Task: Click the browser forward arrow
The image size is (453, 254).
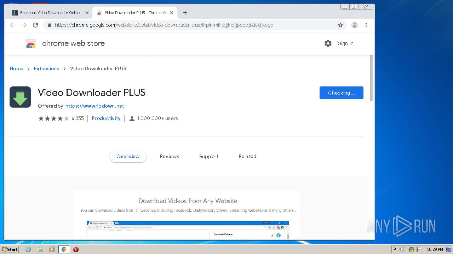Action: pos(24,25)
